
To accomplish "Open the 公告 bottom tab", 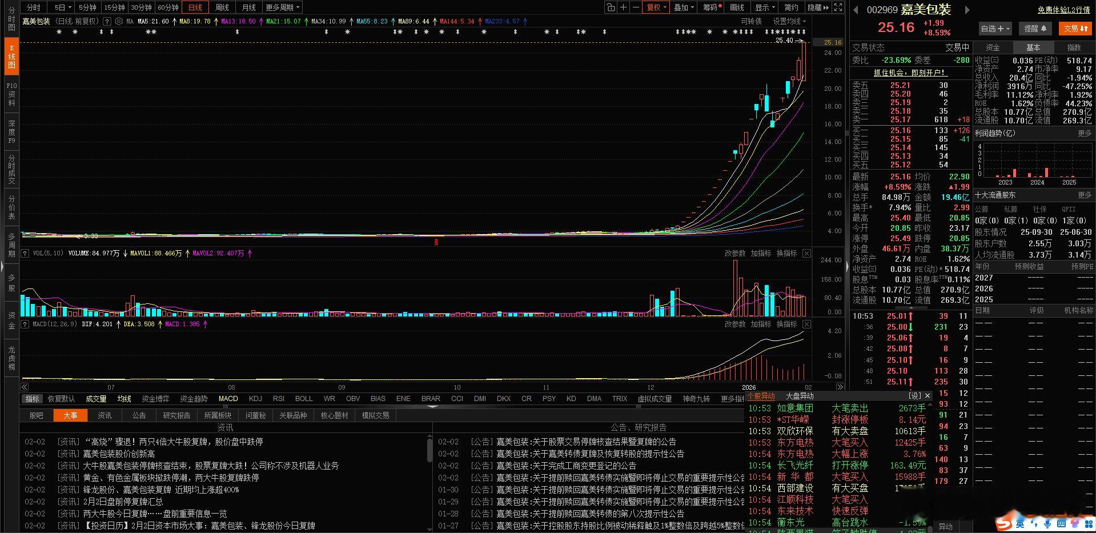I will 139,415.
